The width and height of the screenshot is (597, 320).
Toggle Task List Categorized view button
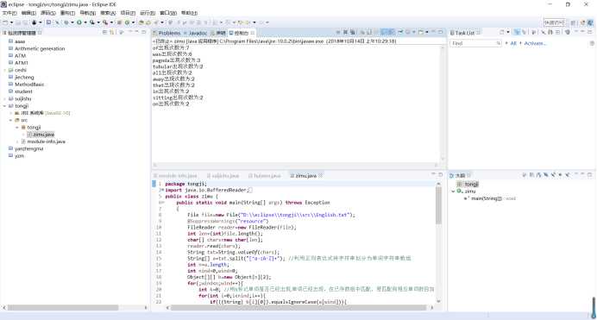coord(516,32)
